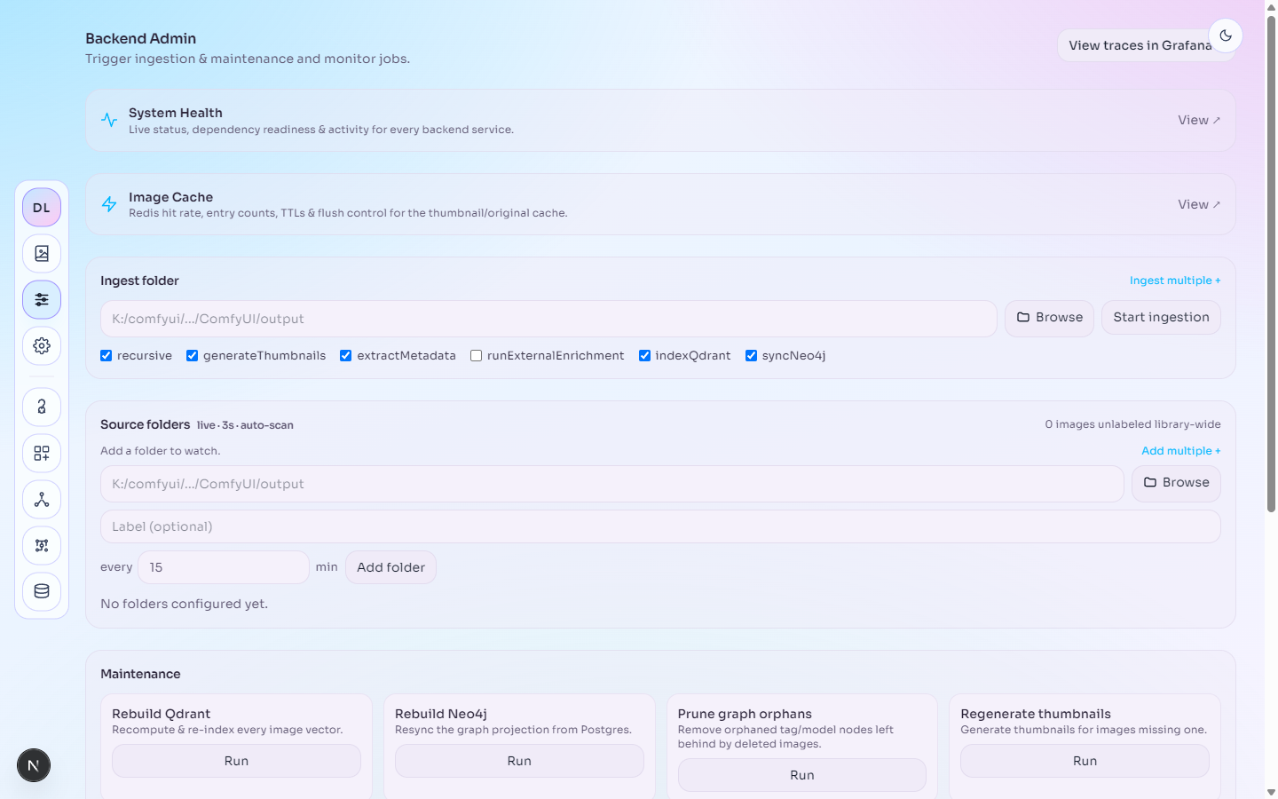This screenshot has height=799, width=1278.
Task: Open the DL avatar in the sidebar
Action: click(x=42, y=208)
